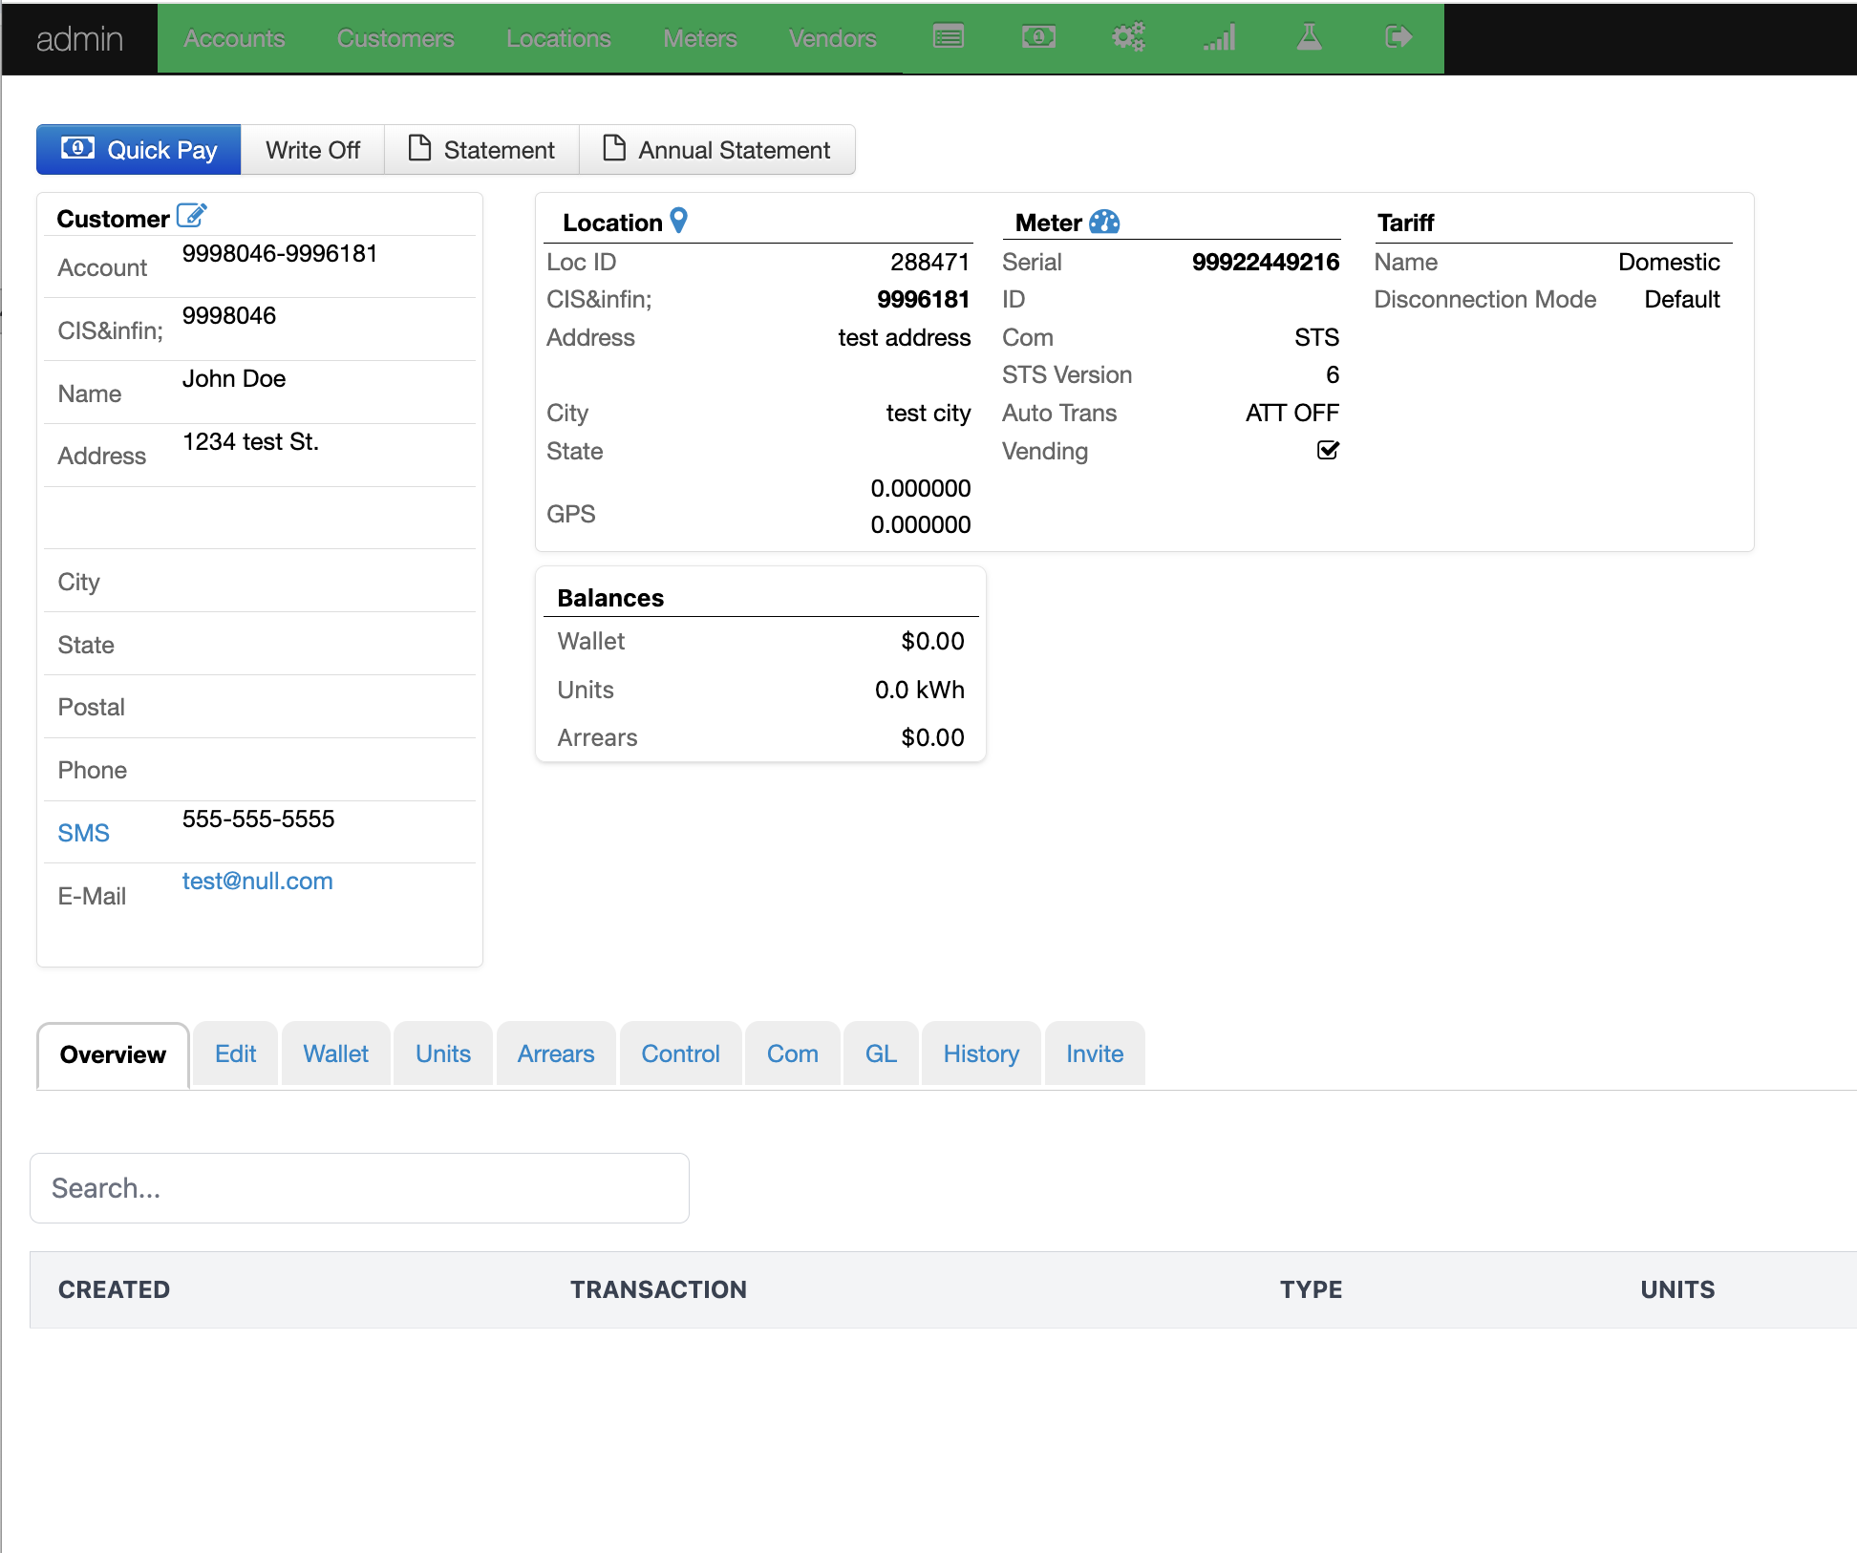Click the Location map pin icon
This screenshot has height=1553, width=1857.
click(x=679, y=221)
